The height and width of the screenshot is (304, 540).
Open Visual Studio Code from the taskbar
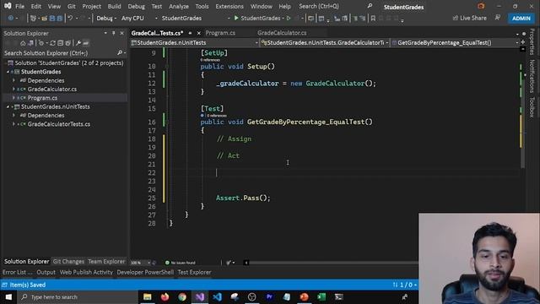tap(218, 296)
